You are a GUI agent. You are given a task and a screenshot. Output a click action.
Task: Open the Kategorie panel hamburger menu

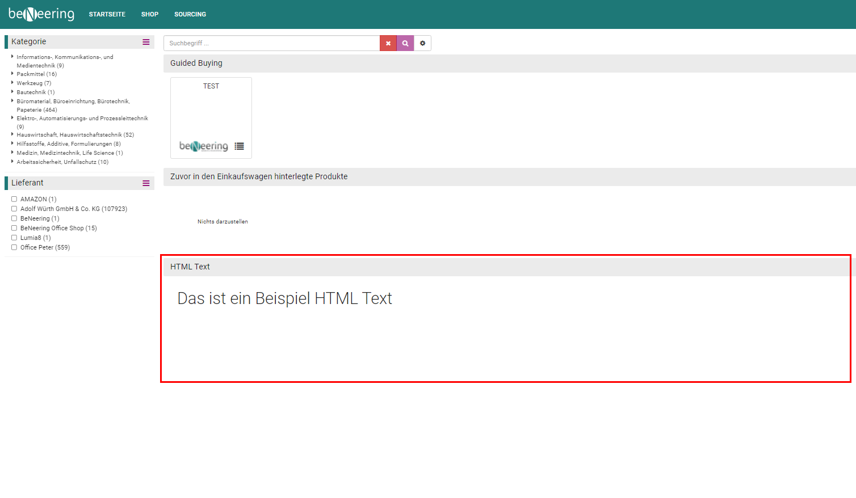[146, 42]
